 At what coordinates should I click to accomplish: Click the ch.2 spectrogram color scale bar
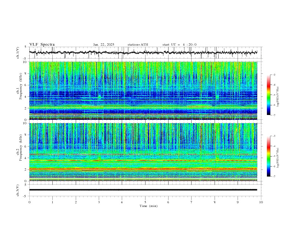click(x=268, y=156)
